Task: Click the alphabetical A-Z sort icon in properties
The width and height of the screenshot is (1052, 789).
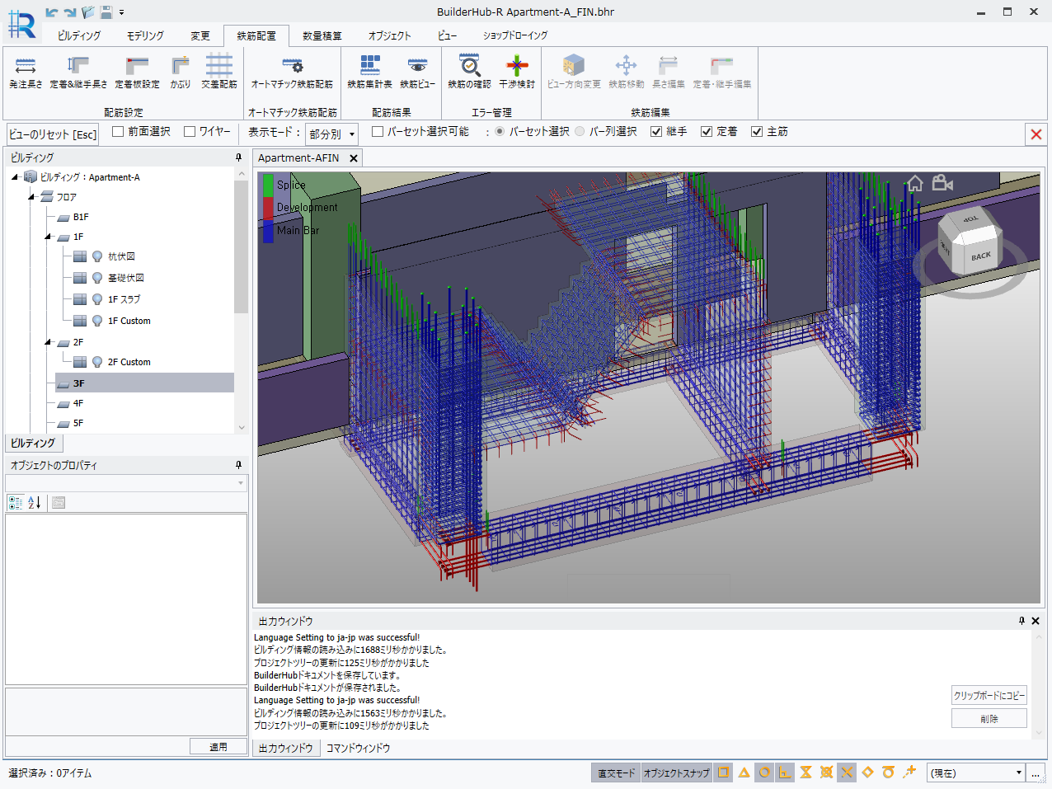Action: (x=35, y=502)
